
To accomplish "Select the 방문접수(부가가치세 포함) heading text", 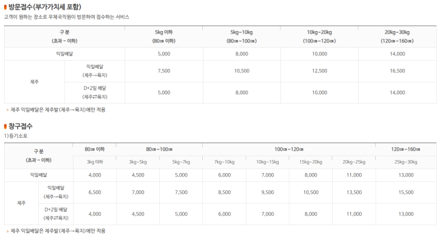I will coord(45,6).
